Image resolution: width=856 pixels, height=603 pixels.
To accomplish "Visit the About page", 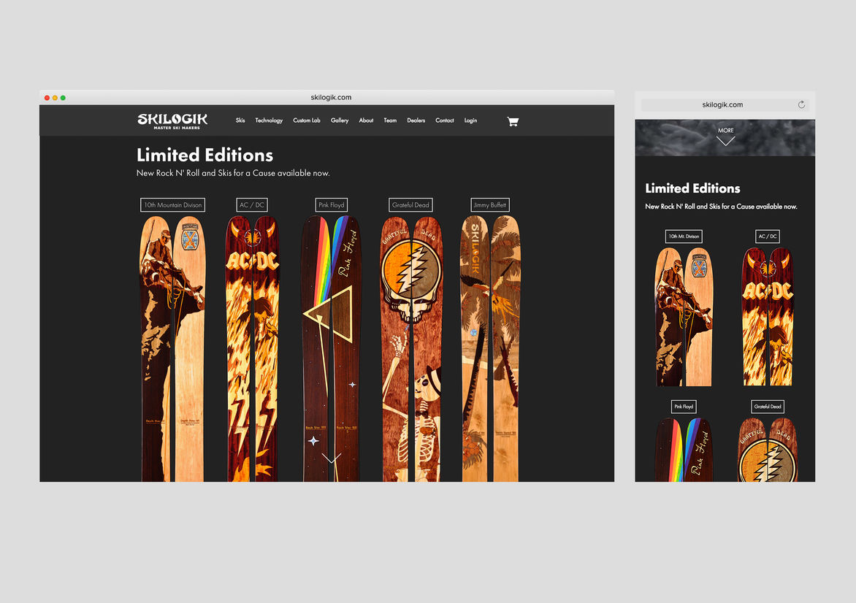I will (366, 120).
